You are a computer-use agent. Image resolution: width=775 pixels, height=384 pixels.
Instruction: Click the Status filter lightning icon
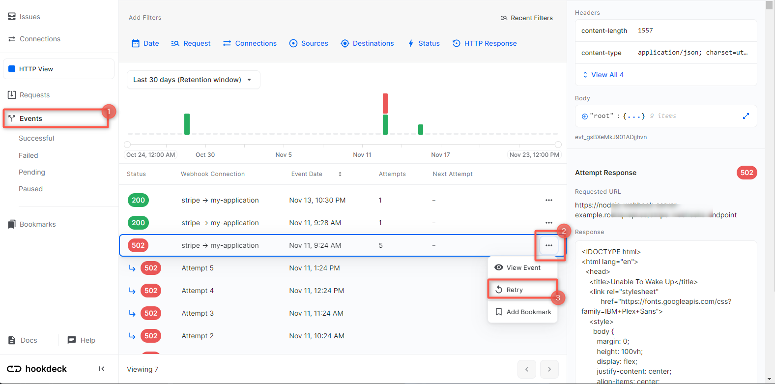pos(411,43)
